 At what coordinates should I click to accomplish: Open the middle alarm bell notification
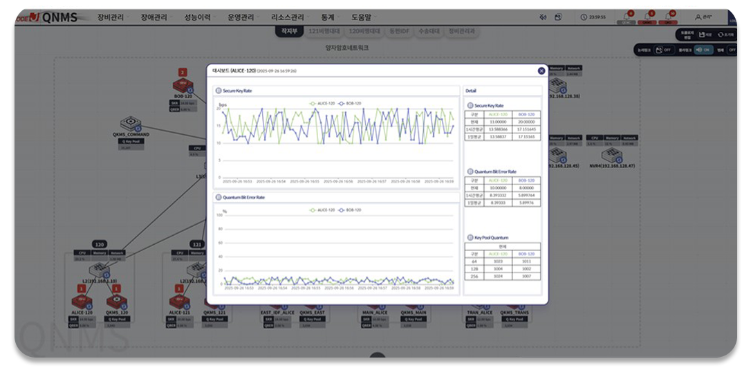(647, 17)
